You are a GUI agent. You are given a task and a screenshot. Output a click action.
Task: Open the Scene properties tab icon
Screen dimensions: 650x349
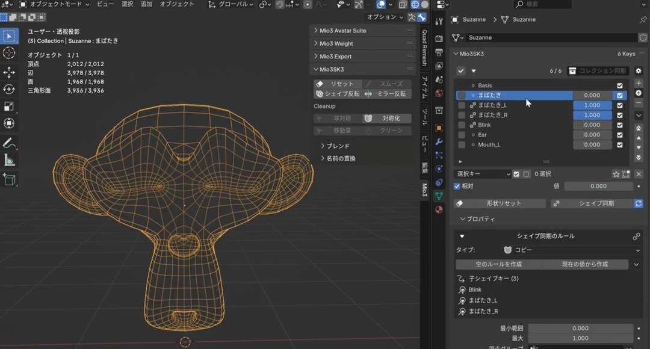click(439, 79)
